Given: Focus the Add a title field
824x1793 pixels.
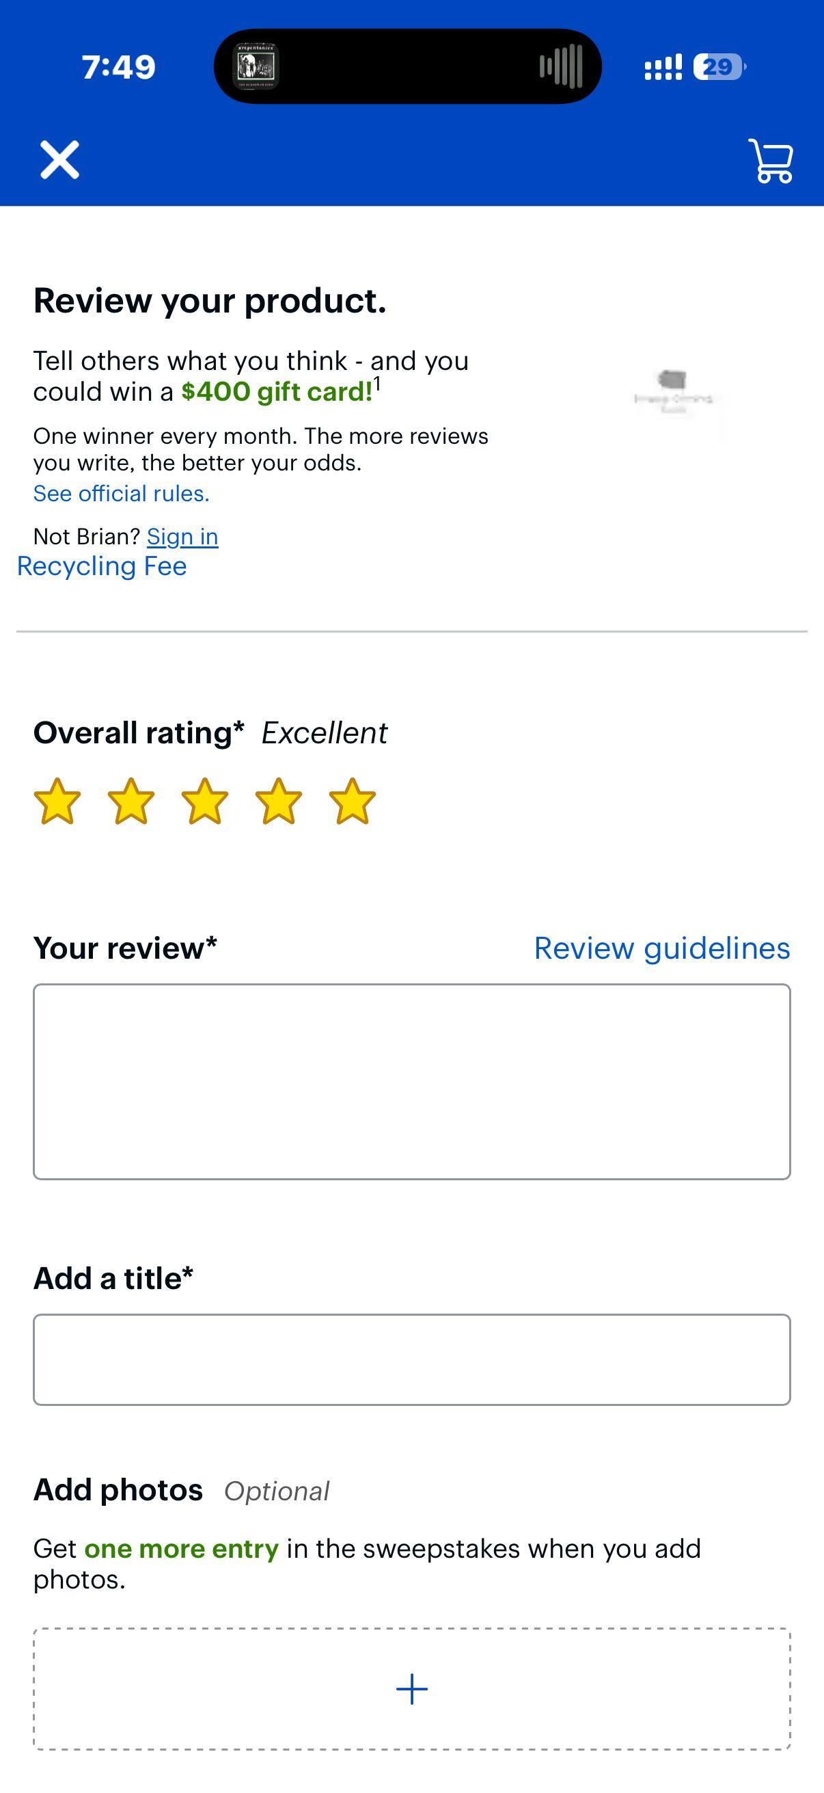Looking at the screenshot, I should coord(411,1359).
